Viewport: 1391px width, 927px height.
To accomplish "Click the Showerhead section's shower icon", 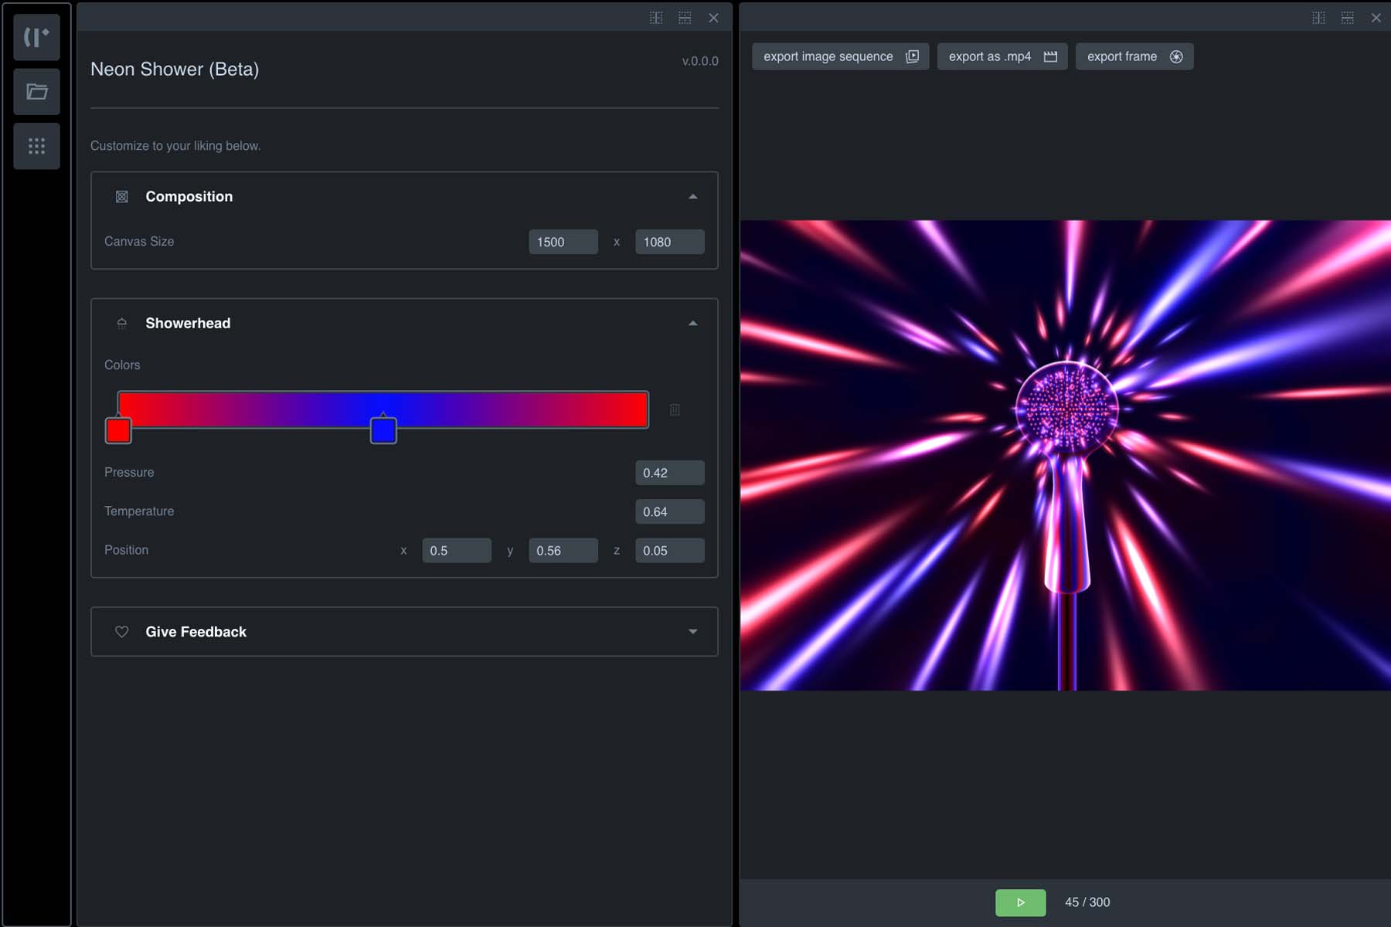I will pyautogui.click(x=121, y=323).
